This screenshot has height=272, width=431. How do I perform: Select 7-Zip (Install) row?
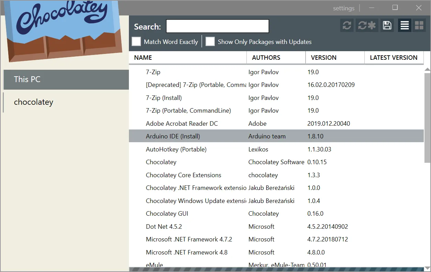tap(276, 98)
